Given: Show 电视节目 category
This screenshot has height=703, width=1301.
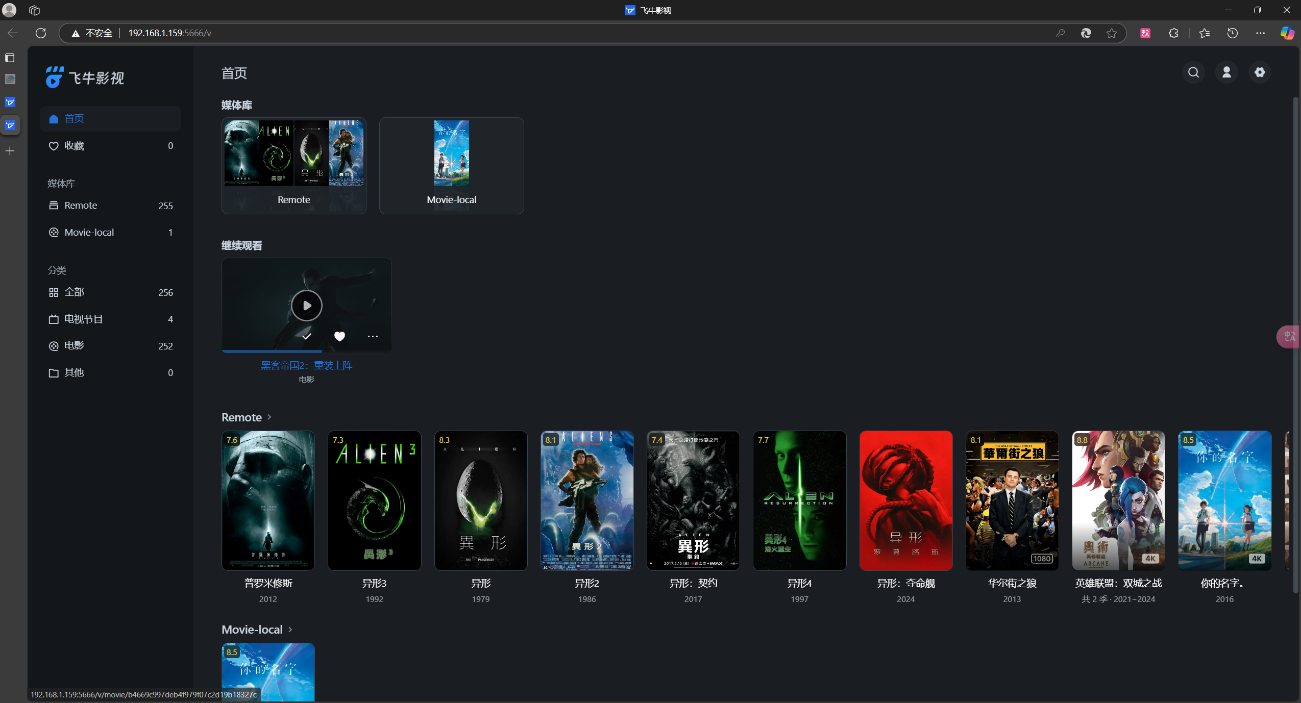Looking at the screenshot, I should (110, 319).
